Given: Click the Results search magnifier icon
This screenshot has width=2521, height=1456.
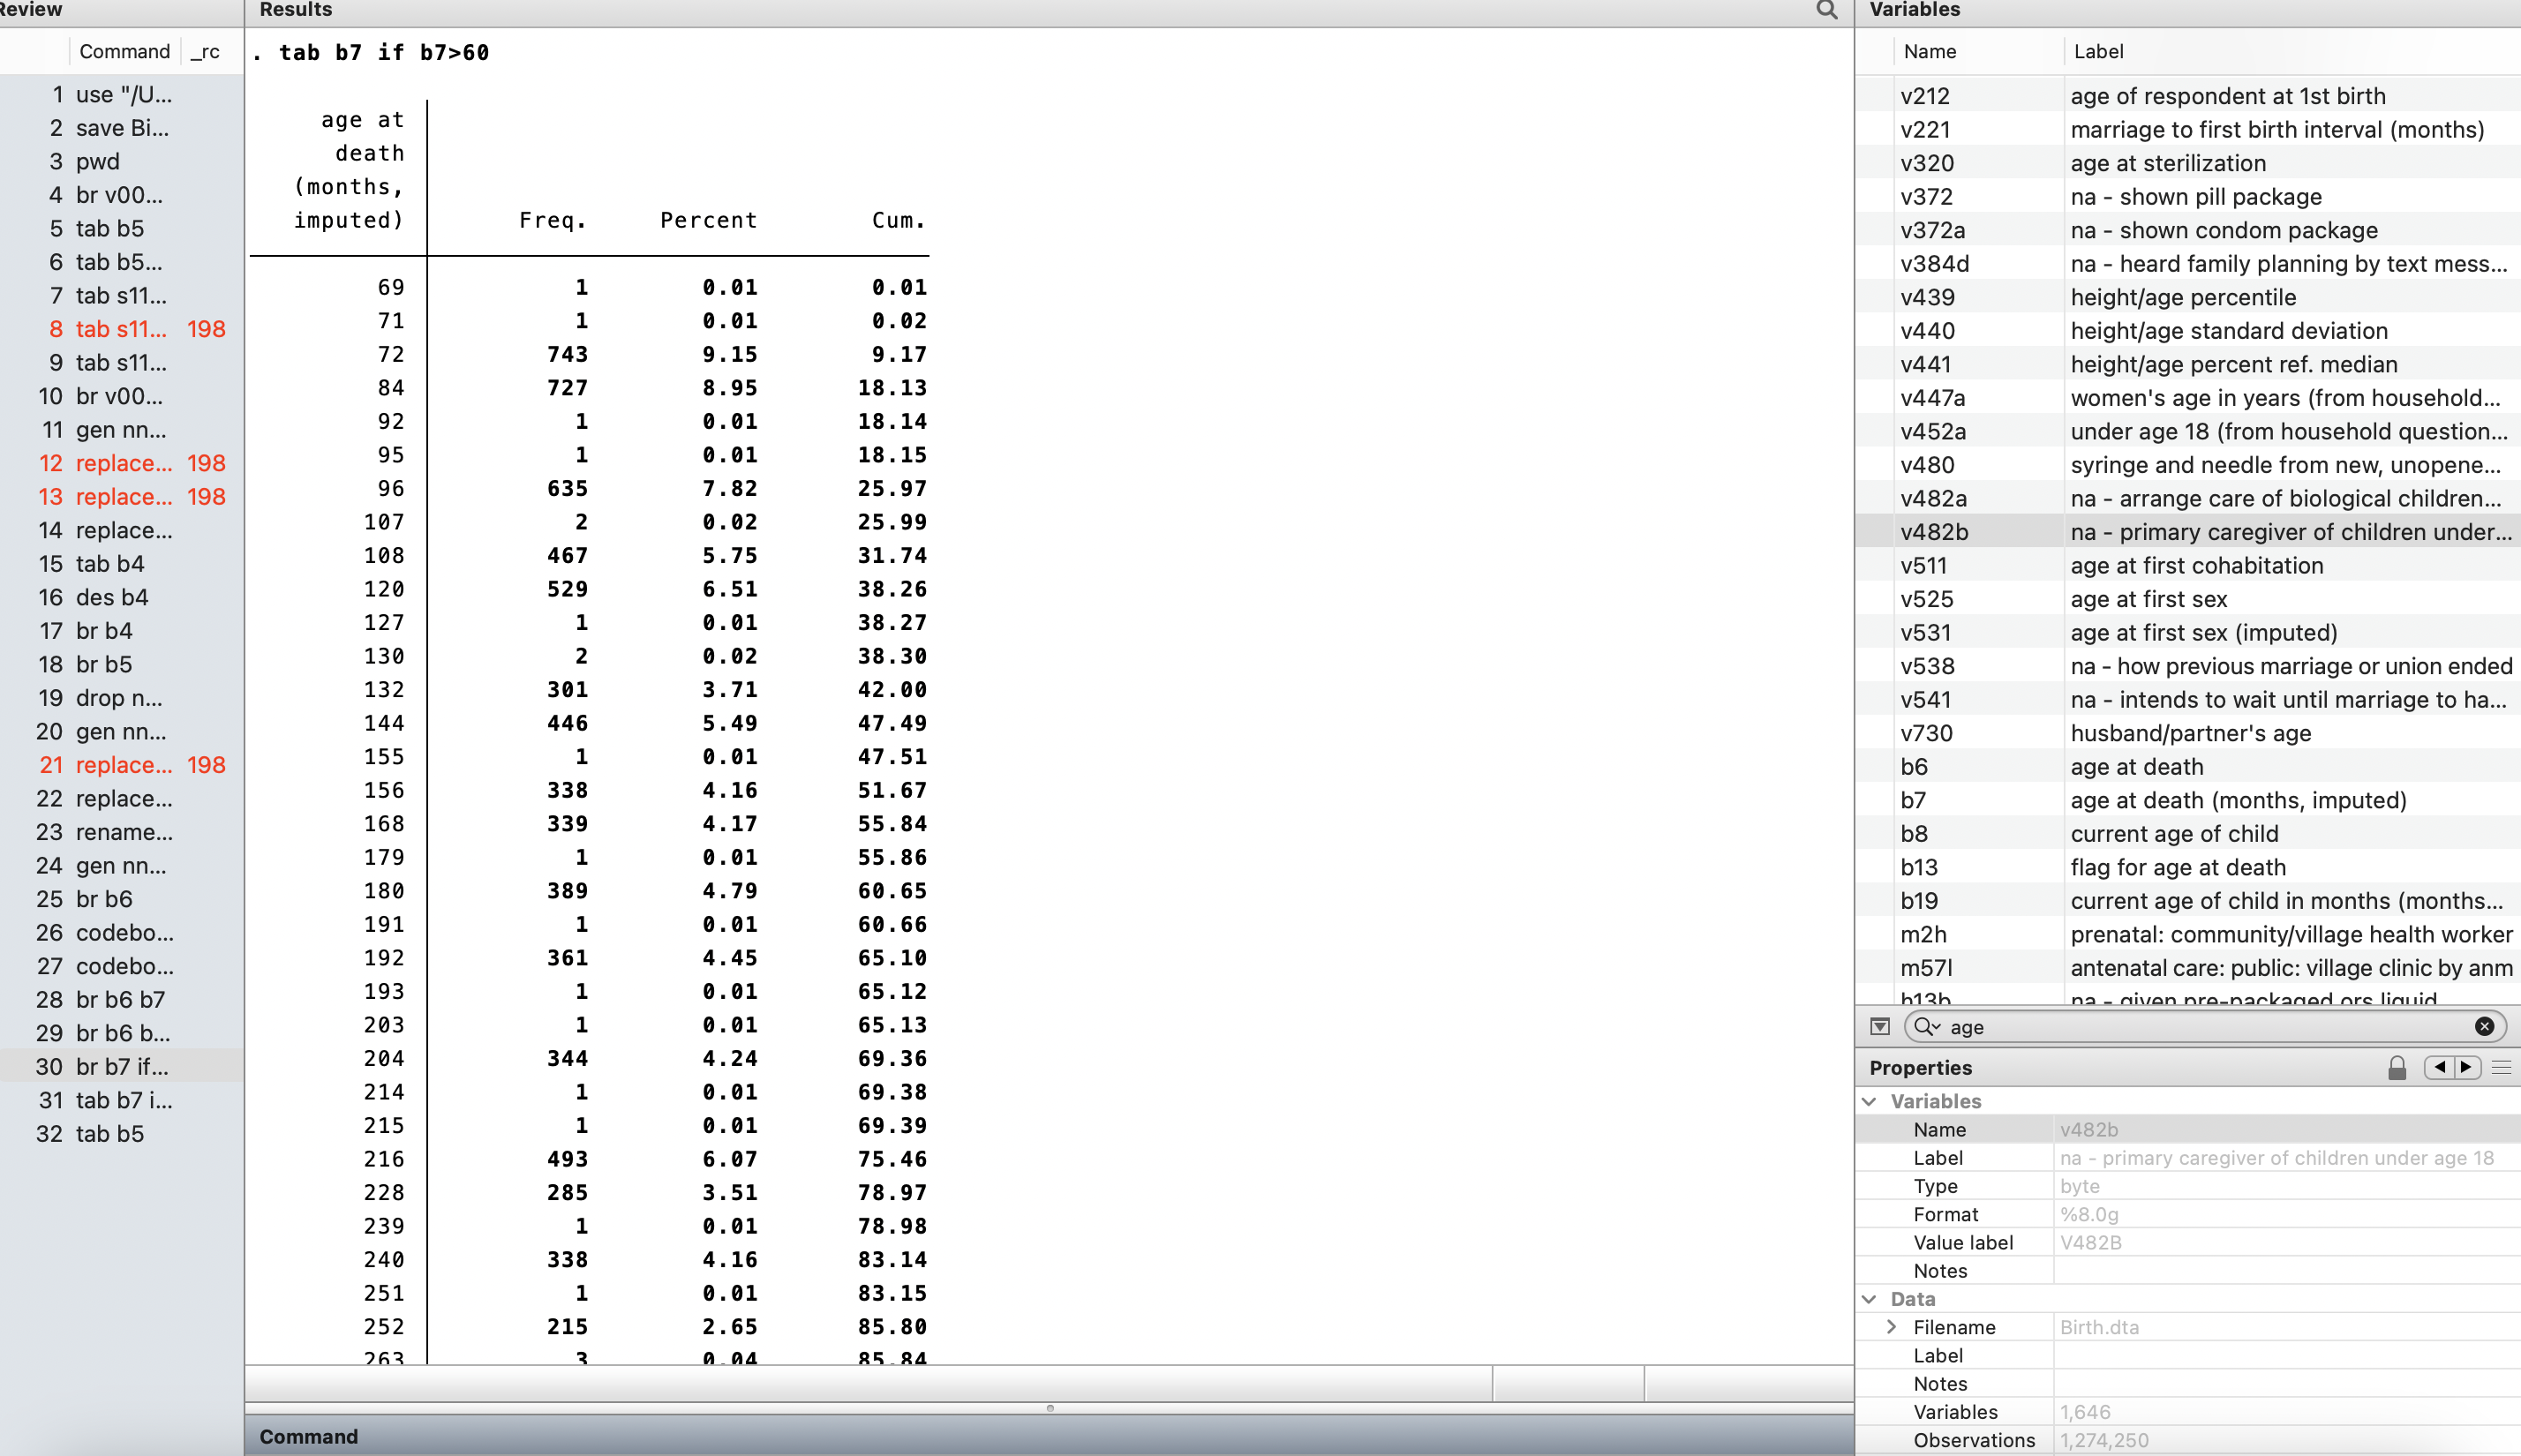Looking at the screenshot, I should tap(1826, 10).
